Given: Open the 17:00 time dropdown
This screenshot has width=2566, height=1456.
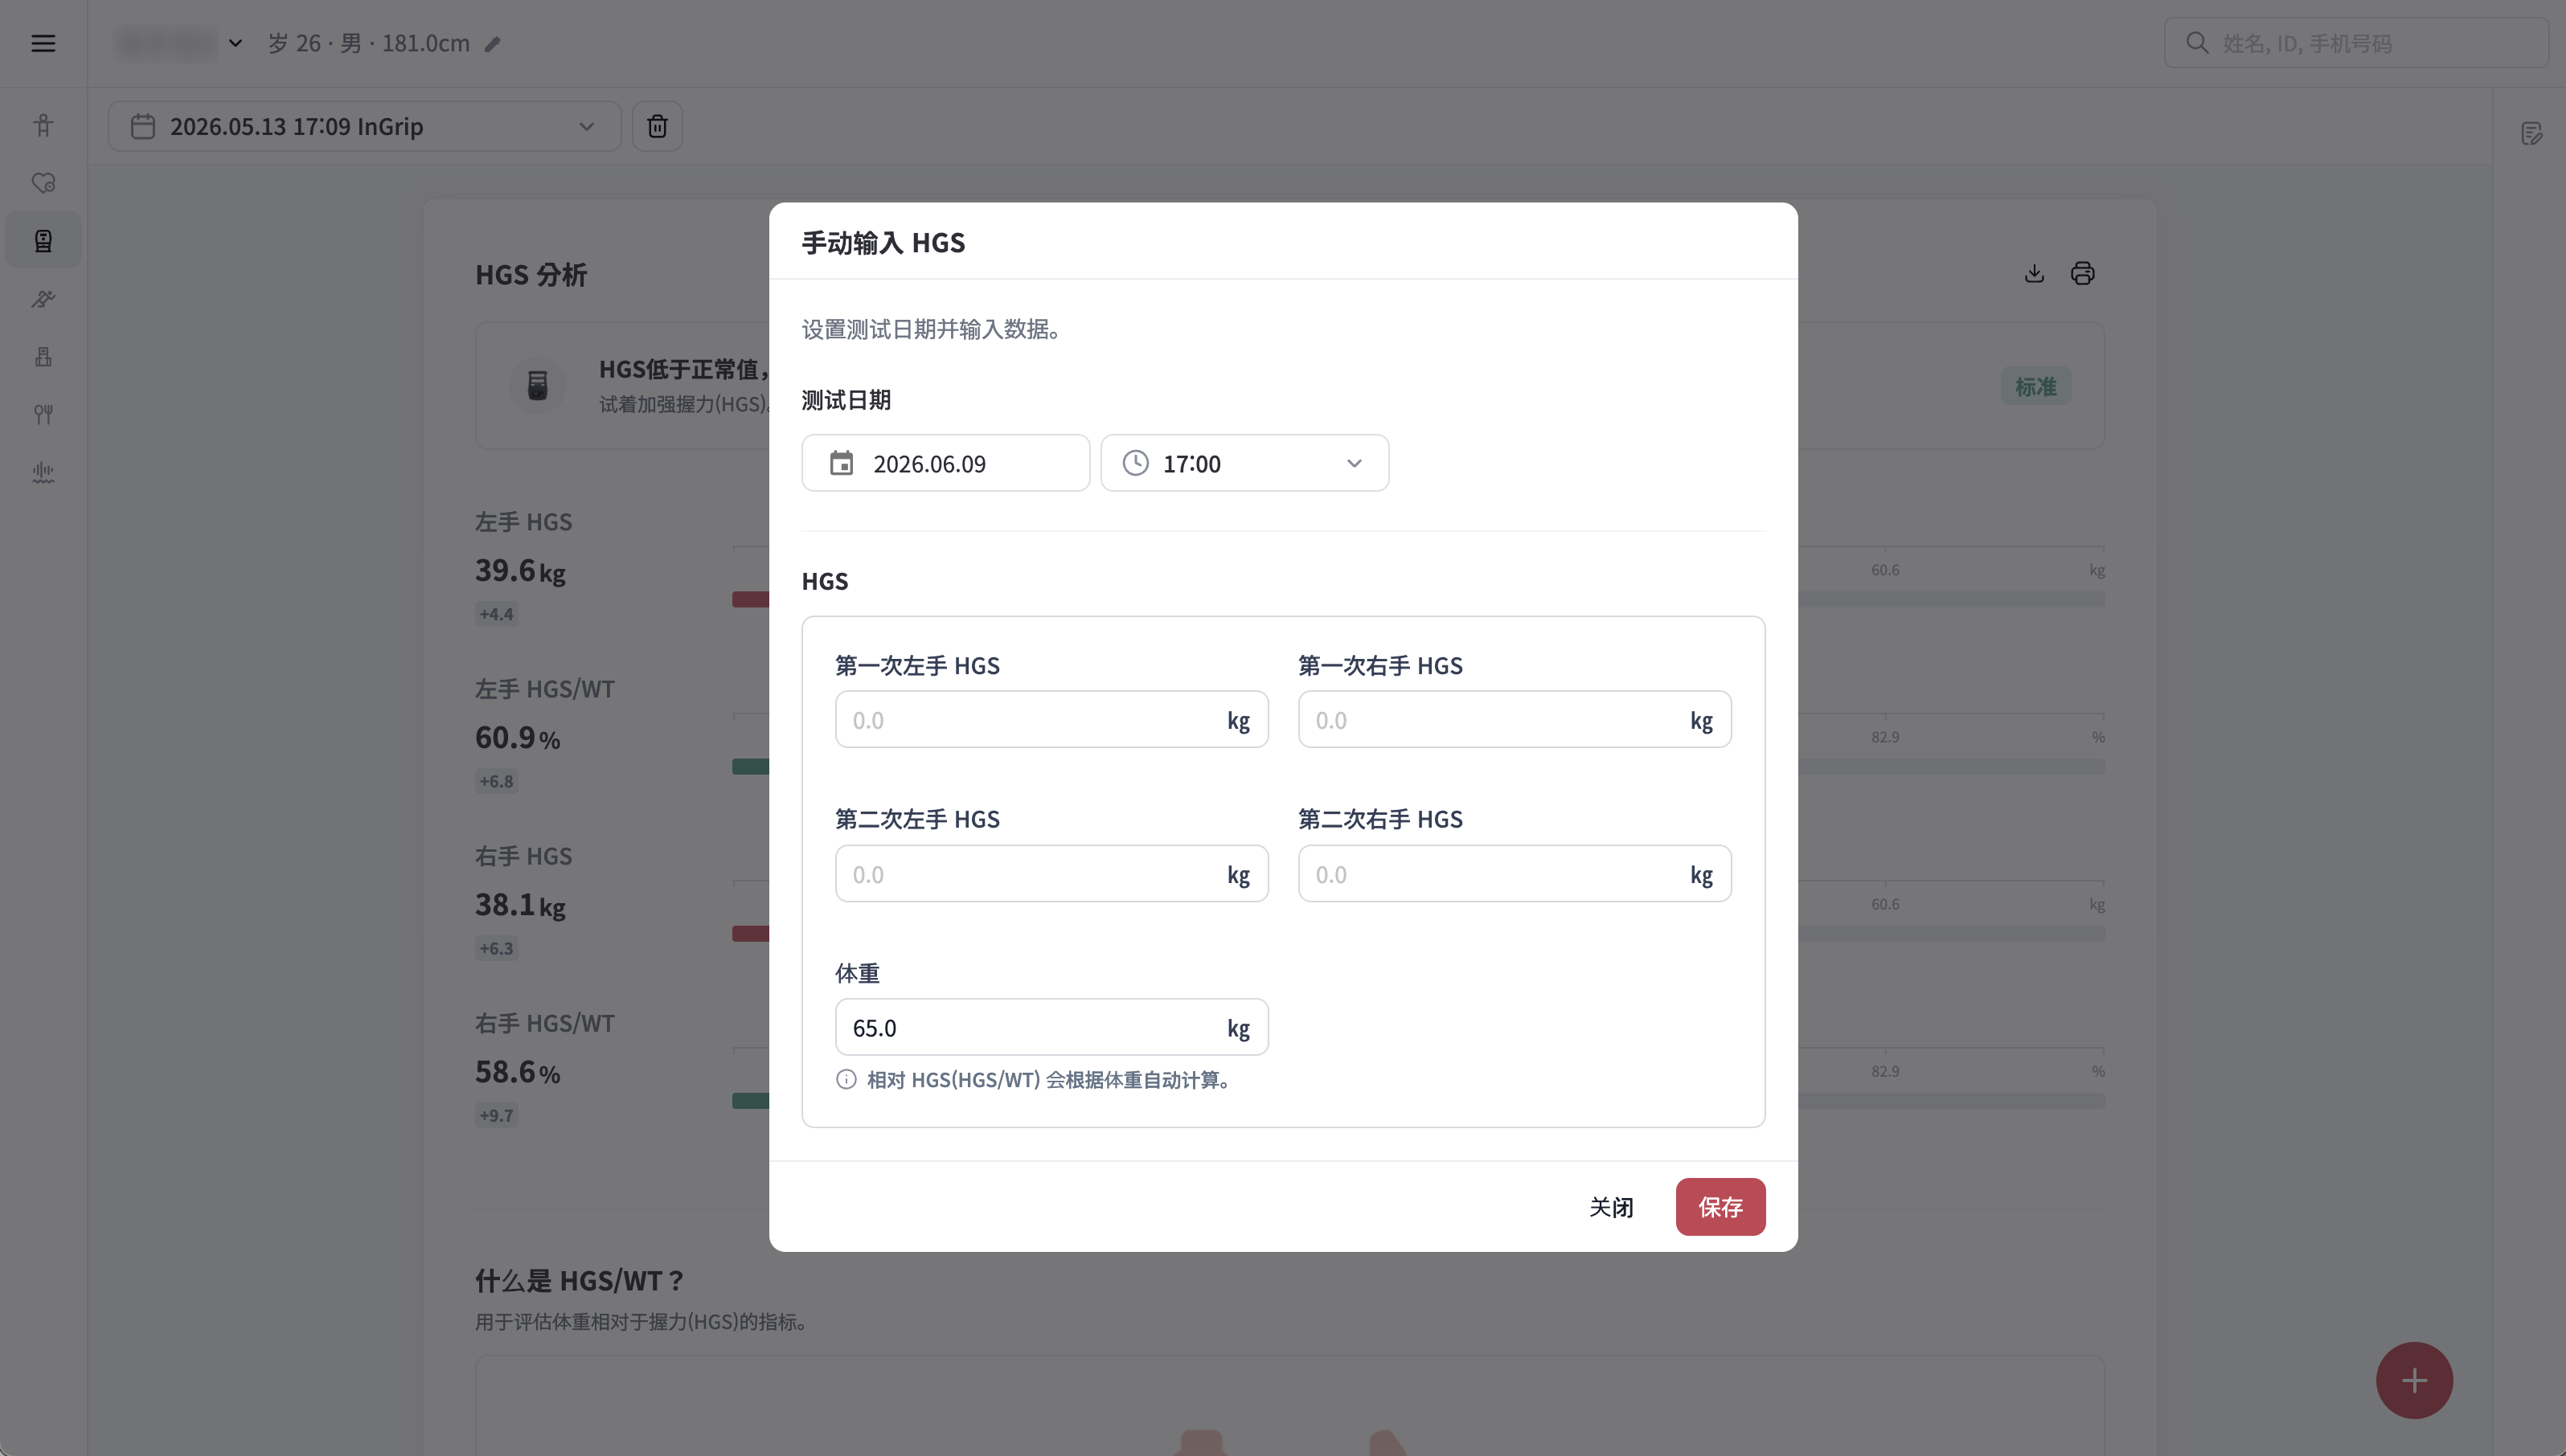Looking at the screenshot, I should pyautogui.click(x=1244, y=463).
